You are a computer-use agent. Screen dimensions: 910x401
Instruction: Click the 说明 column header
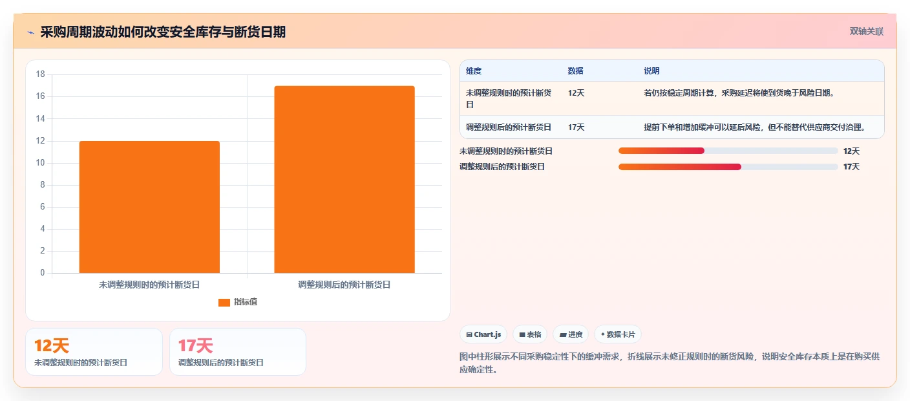[651, 71]
